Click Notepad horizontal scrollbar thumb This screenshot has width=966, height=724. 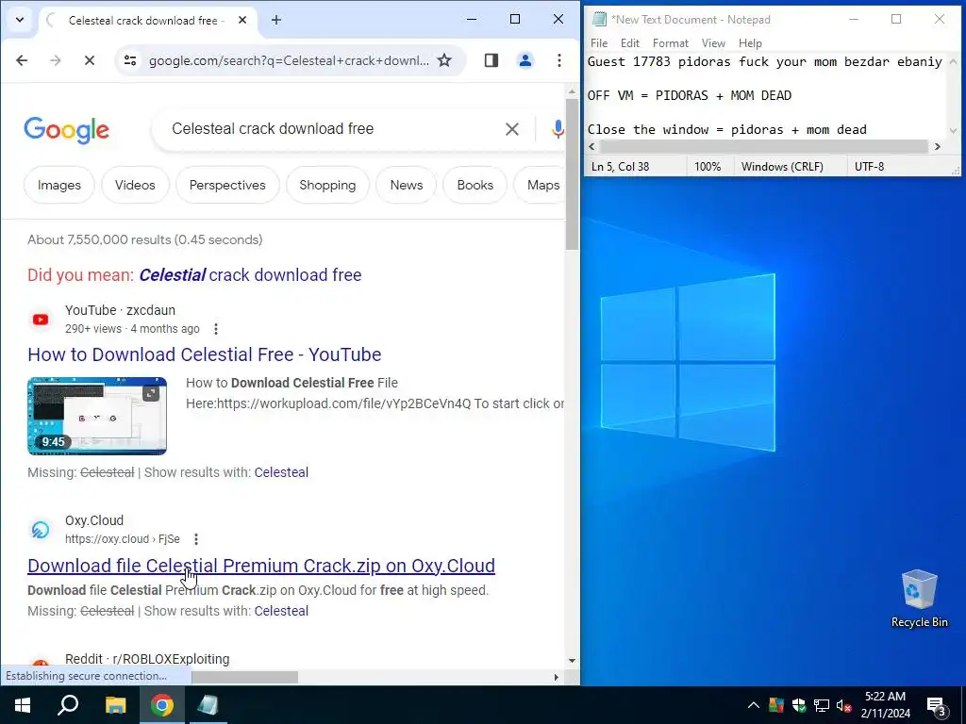[x=763, y=146]
